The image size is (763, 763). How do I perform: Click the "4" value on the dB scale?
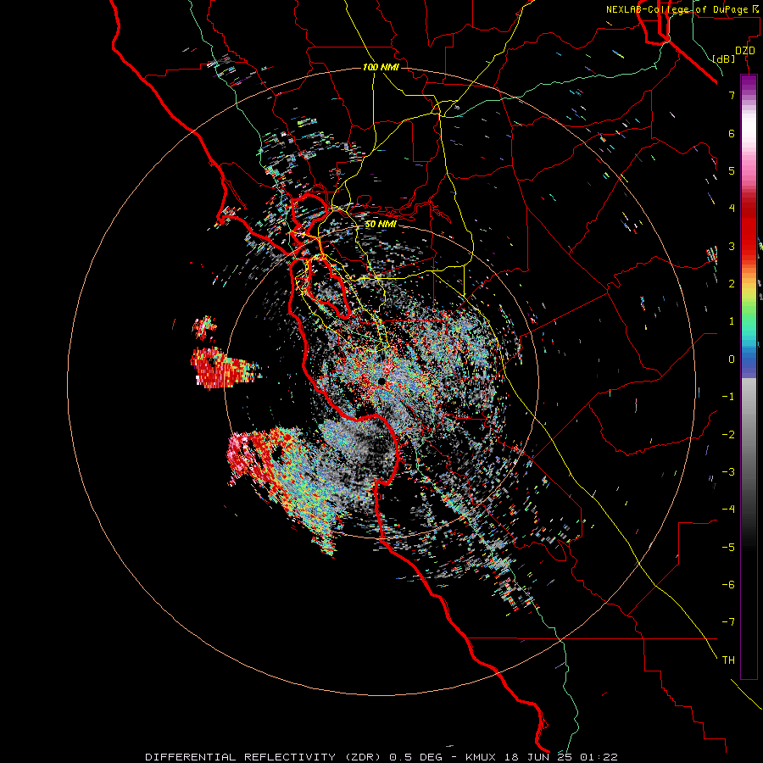coord(732,209)
